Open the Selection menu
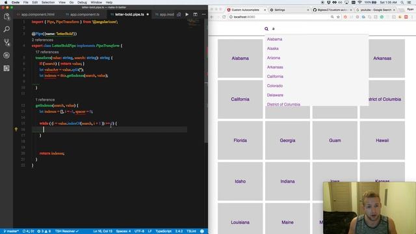416x234 pixels. point(48,2)
